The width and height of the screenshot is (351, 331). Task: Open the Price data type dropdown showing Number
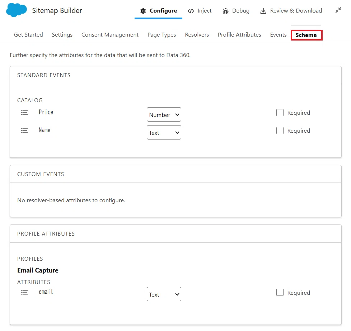pos(164,114)
